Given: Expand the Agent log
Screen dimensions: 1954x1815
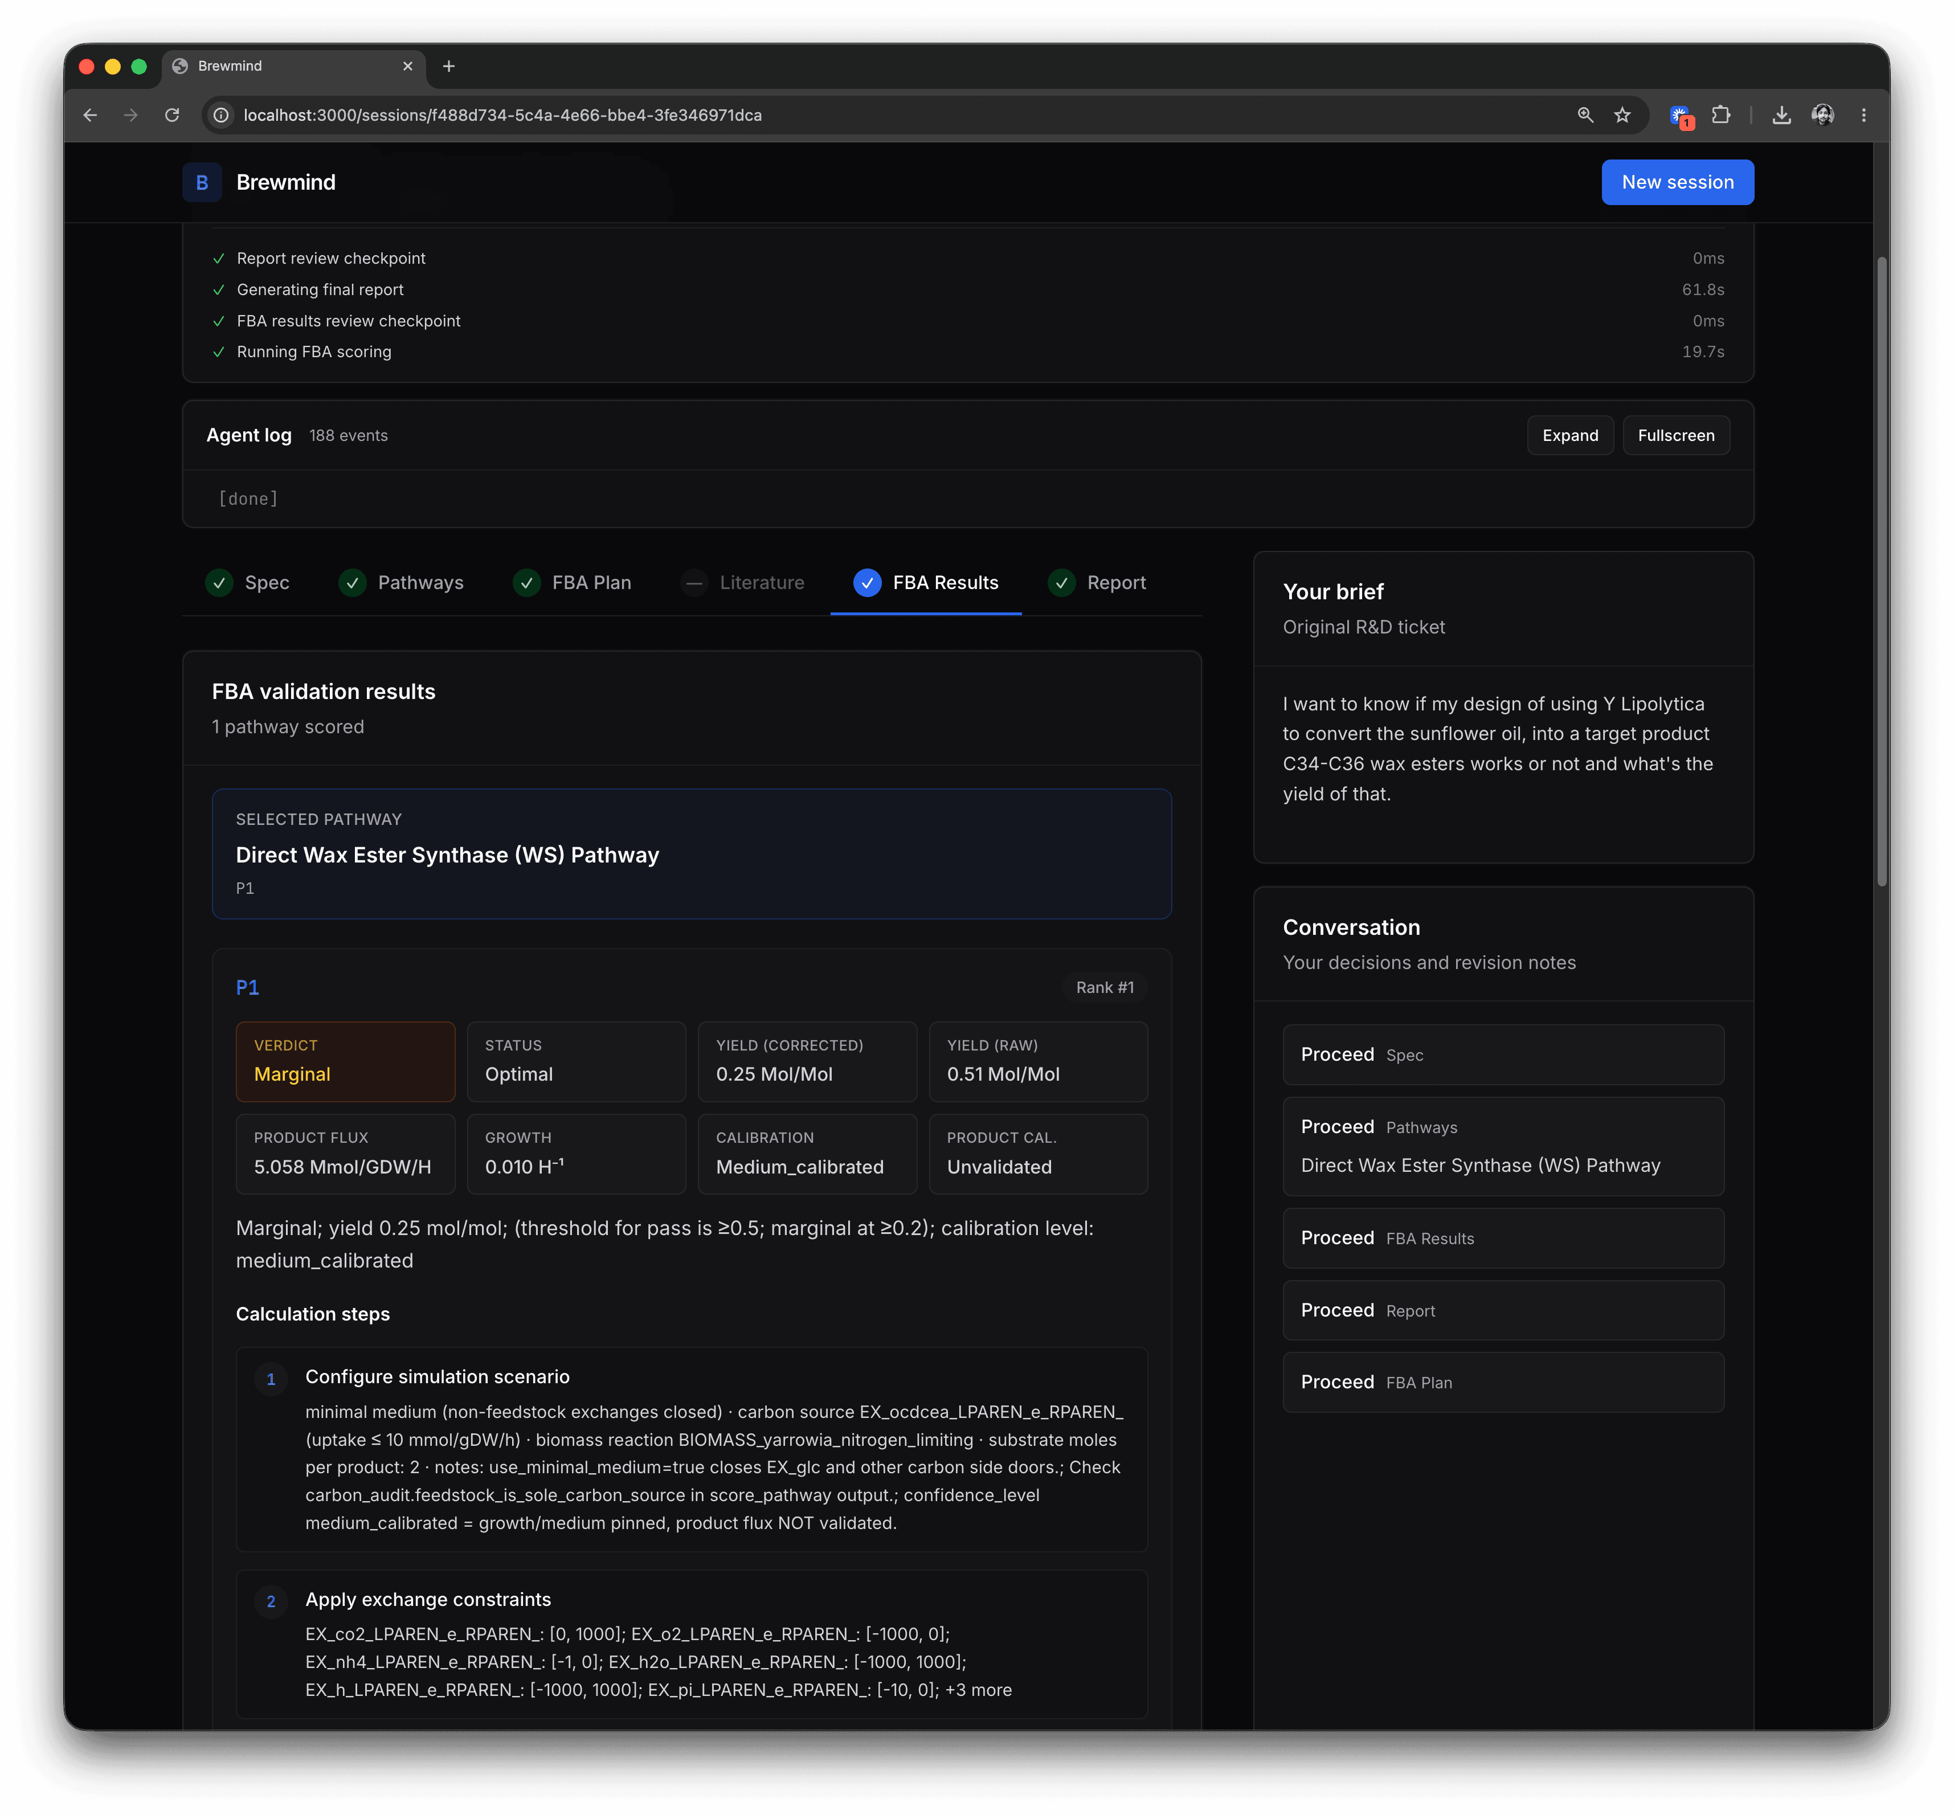Looking at the screenshot, I should 1570,436.
